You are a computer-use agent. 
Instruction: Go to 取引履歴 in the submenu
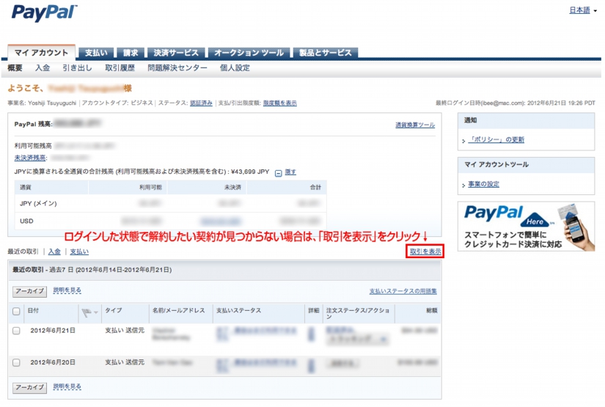click(120, 68)
